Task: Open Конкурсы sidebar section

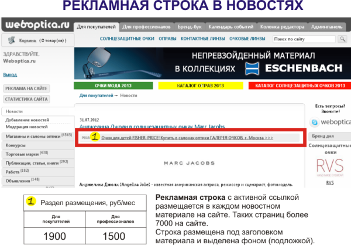Action: pos(38,145)
